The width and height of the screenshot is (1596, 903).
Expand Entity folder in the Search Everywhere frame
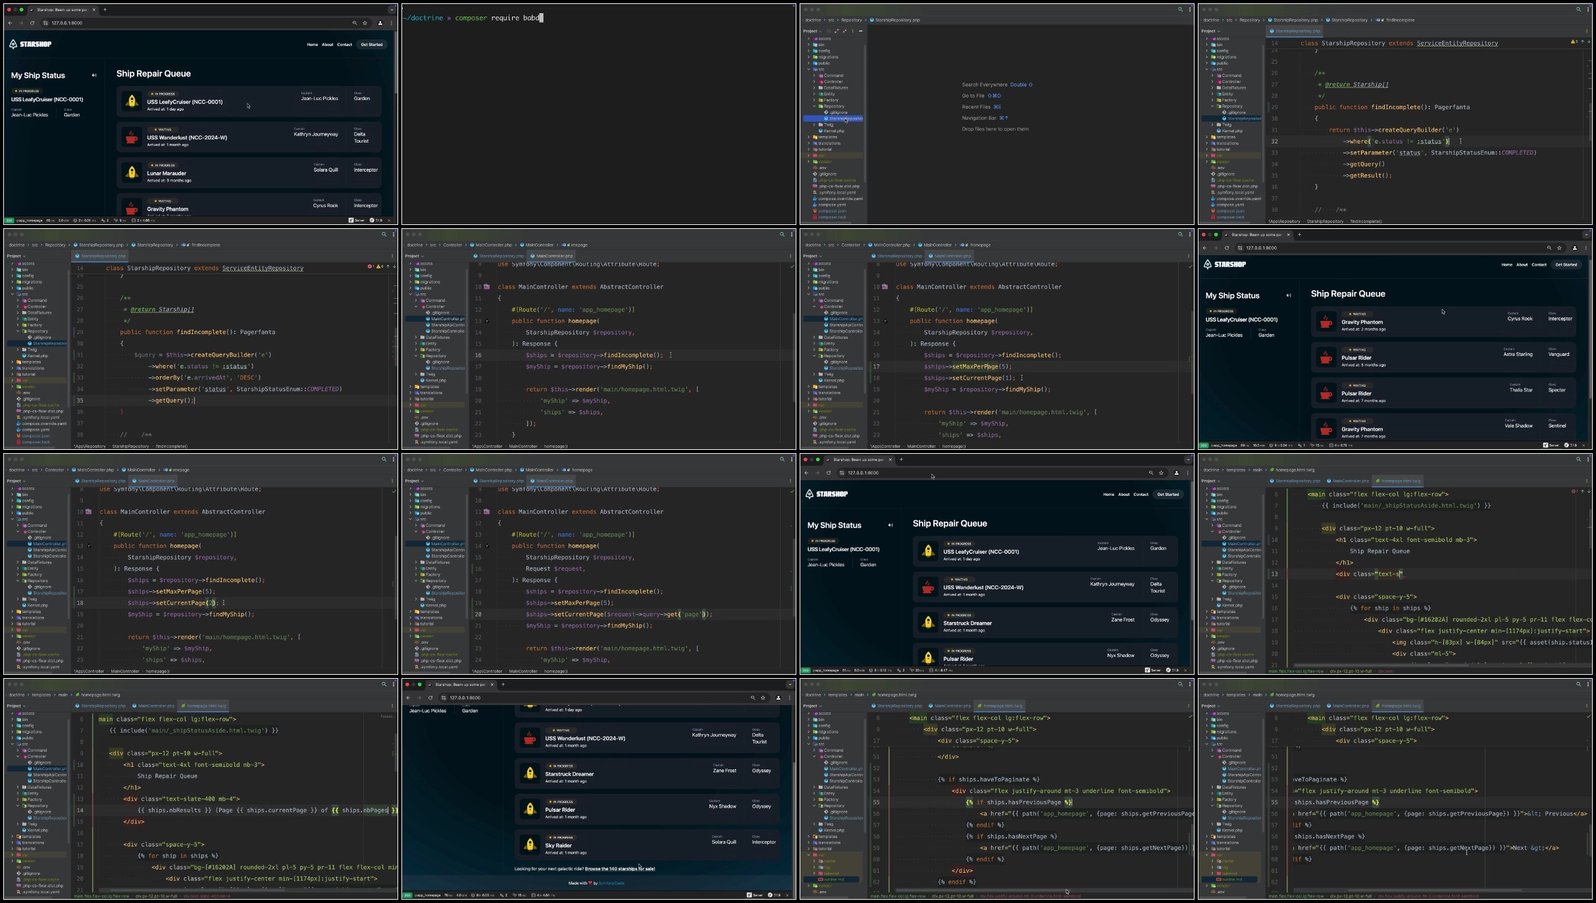coord(814,94)
